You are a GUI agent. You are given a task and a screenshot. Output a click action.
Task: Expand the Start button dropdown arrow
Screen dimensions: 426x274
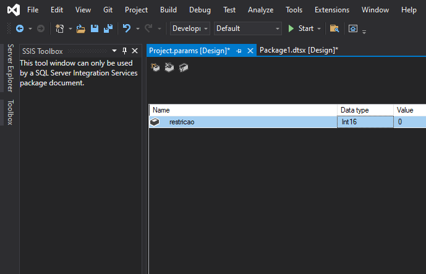pos(319,28)
